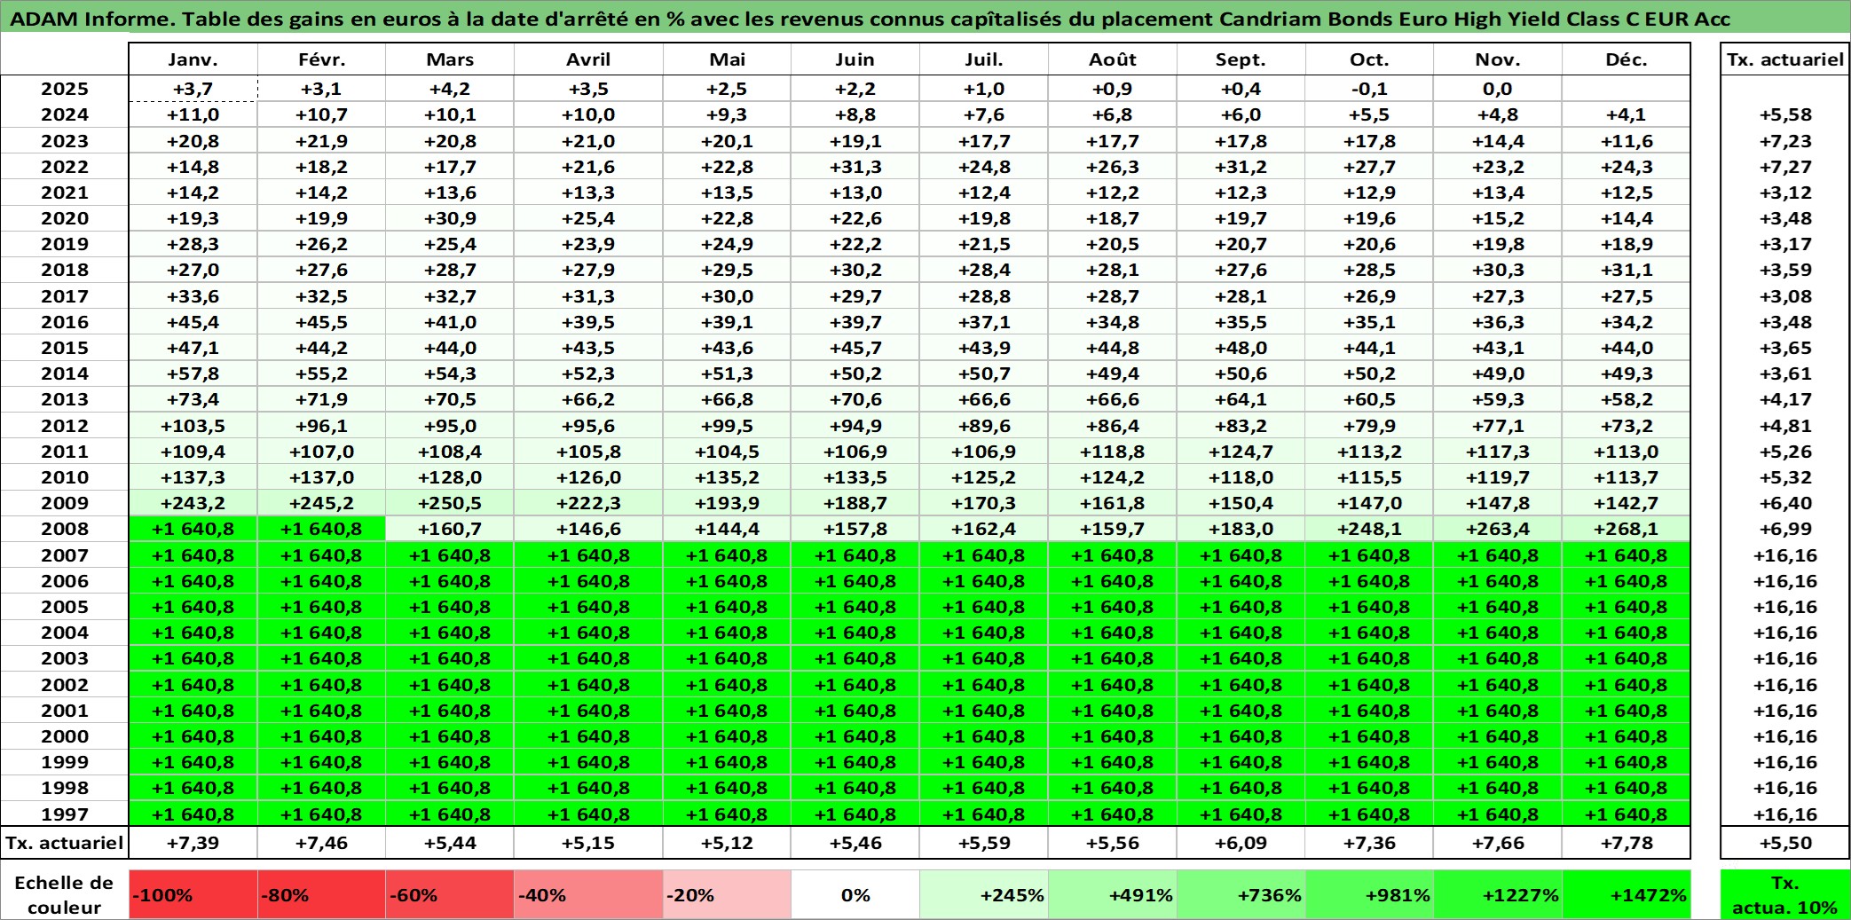This screenshot has height=920, width=1851.
Task: Select the +4,1 cell for December 2024
Action: tap(1627, 114)
